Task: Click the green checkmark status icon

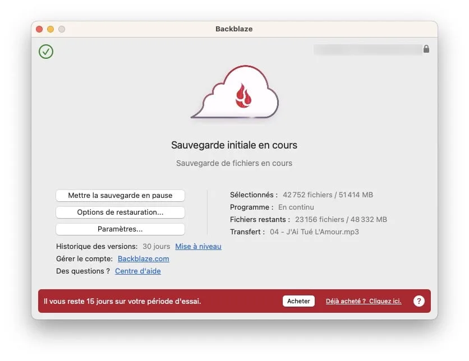Action: coord(45,51)
